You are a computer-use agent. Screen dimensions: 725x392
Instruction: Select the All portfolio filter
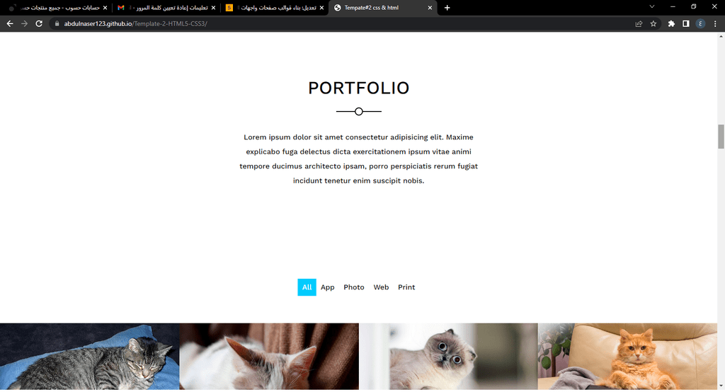click(x=307, y=287)
